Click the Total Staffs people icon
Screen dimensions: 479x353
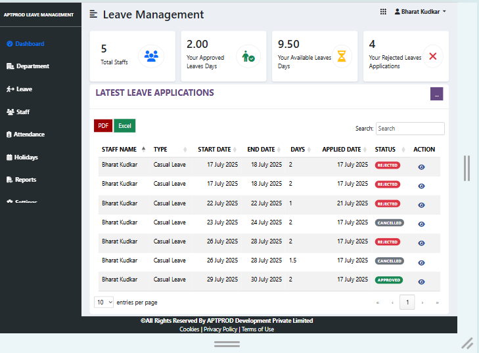(x=151, y=56)
